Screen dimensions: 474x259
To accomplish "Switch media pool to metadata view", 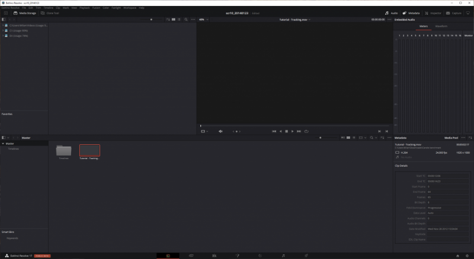I will (x=342, y=138).
